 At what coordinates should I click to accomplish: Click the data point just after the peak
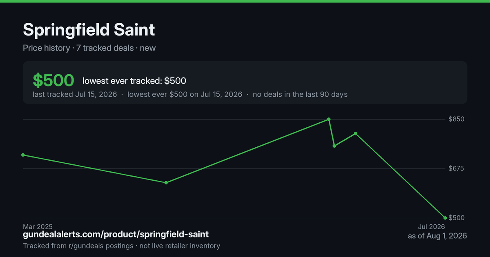(334, 146)
